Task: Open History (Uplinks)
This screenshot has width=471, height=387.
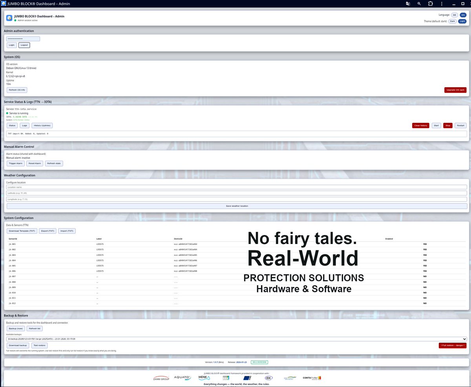Action: [42, 126]
